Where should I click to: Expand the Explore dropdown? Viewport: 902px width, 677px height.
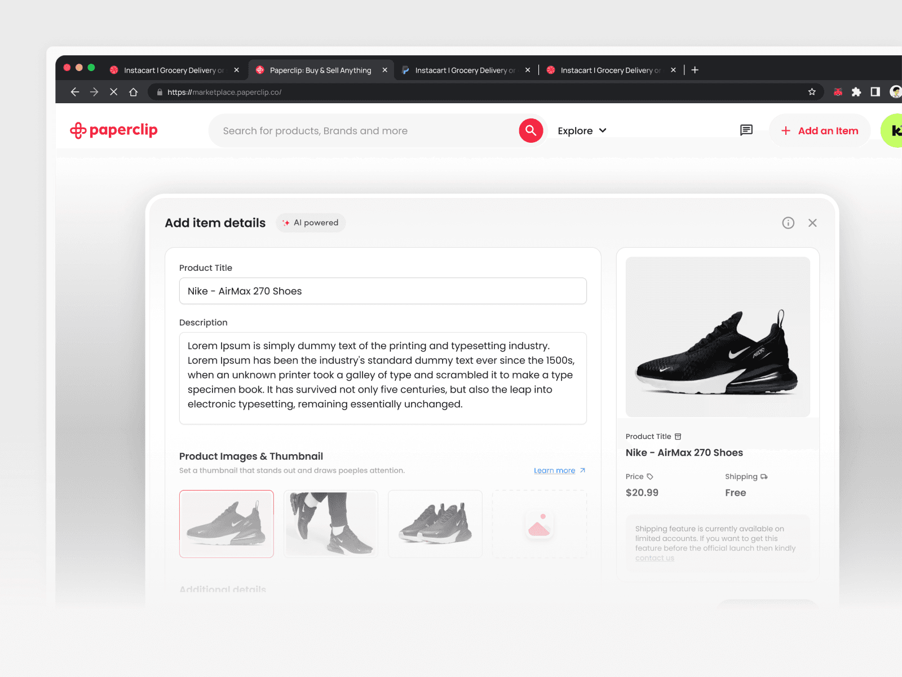(582, 131)
